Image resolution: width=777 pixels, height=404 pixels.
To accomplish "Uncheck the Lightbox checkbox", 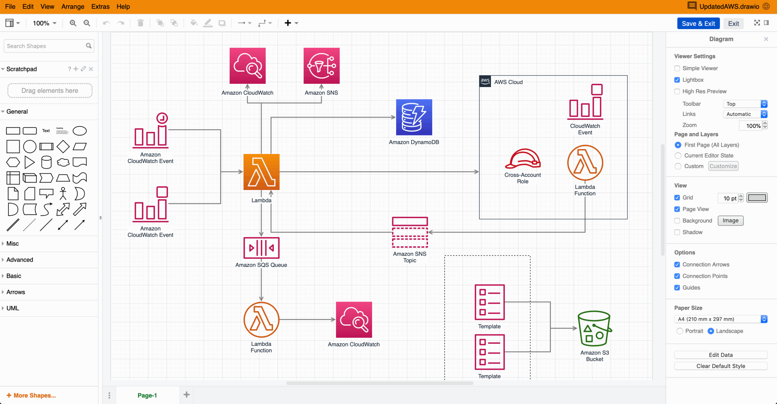I will (x=677, y=80).
